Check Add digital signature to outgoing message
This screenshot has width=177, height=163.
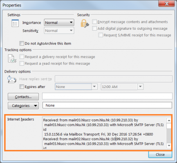tap(94, 29)
